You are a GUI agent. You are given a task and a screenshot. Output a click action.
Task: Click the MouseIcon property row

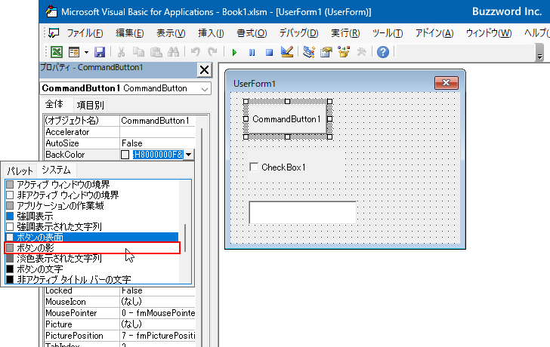[119, 302]
